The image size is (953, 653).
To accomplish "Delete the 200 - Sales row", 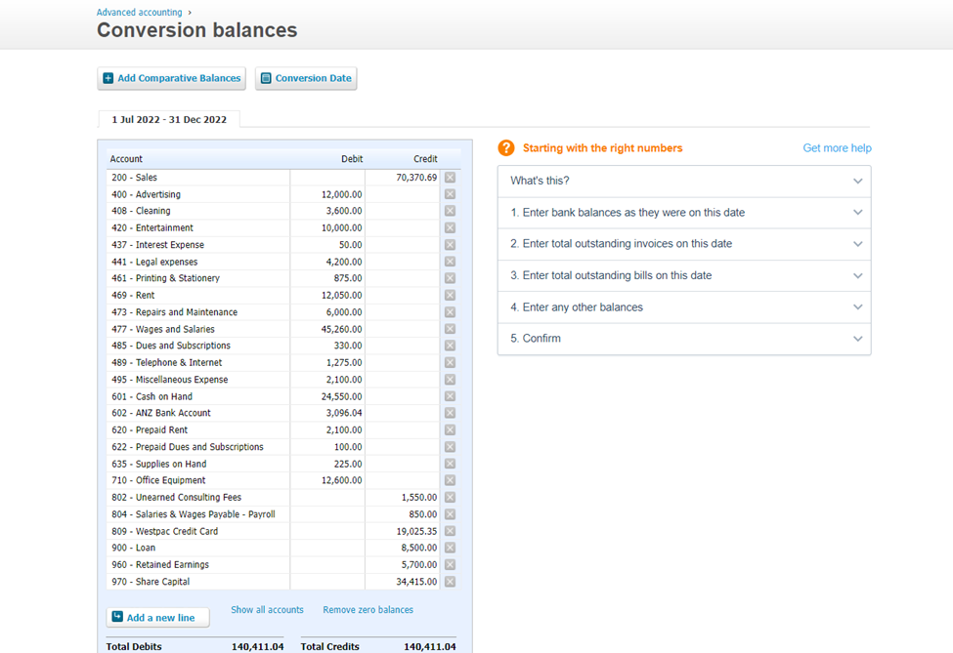I will [x=450, y=178].
